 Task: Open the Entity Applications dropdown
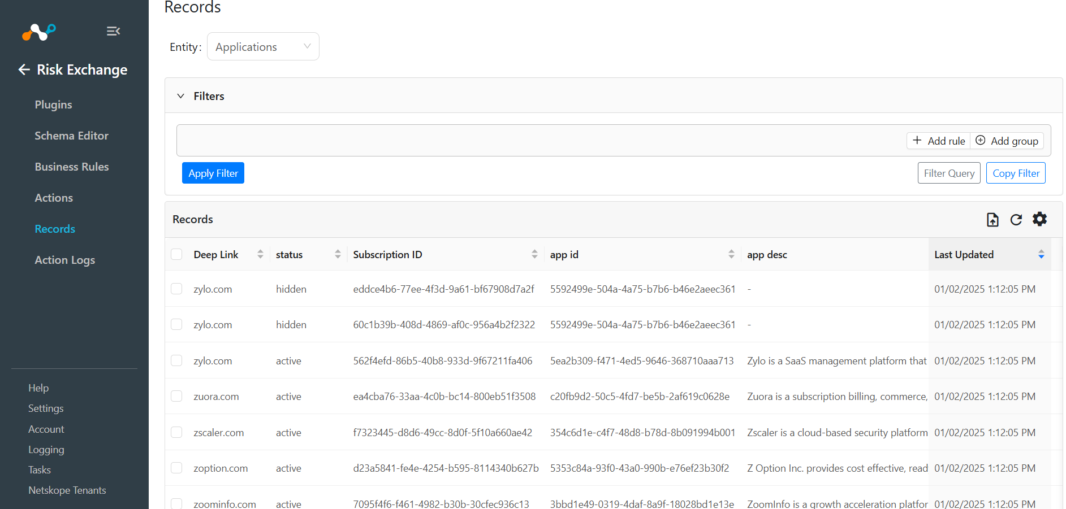pyautogui.click(x=263, y=46)
